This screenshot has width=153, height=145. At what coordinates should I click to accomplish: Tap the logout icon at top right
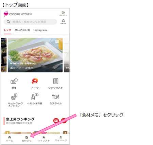[63, 14]
